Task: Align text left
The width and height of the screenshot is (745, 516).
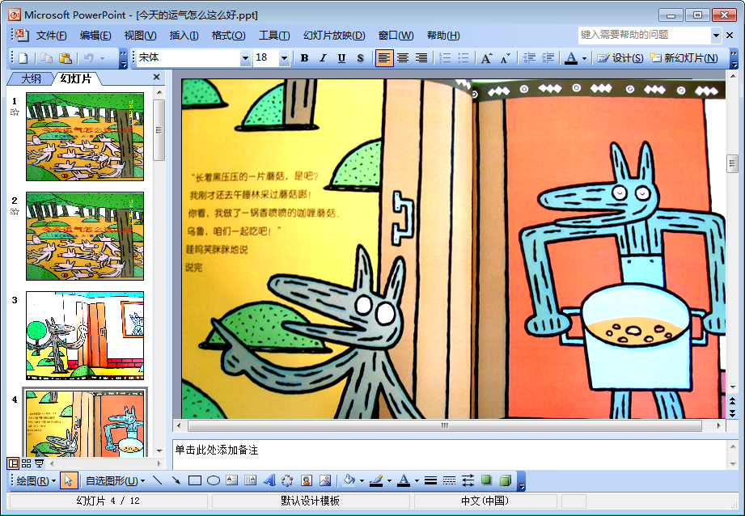Action: pyautogui.click(x=384, y=58)
